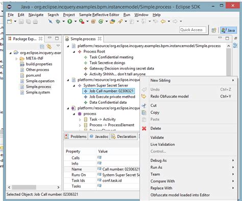Click the Print toolbar icon
The width and height of the screenshot is (242, 201).
coord(35,21)
